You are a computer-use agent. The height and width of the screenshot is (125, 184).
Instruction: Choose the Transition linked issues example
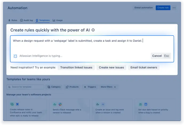click(76, 67)
